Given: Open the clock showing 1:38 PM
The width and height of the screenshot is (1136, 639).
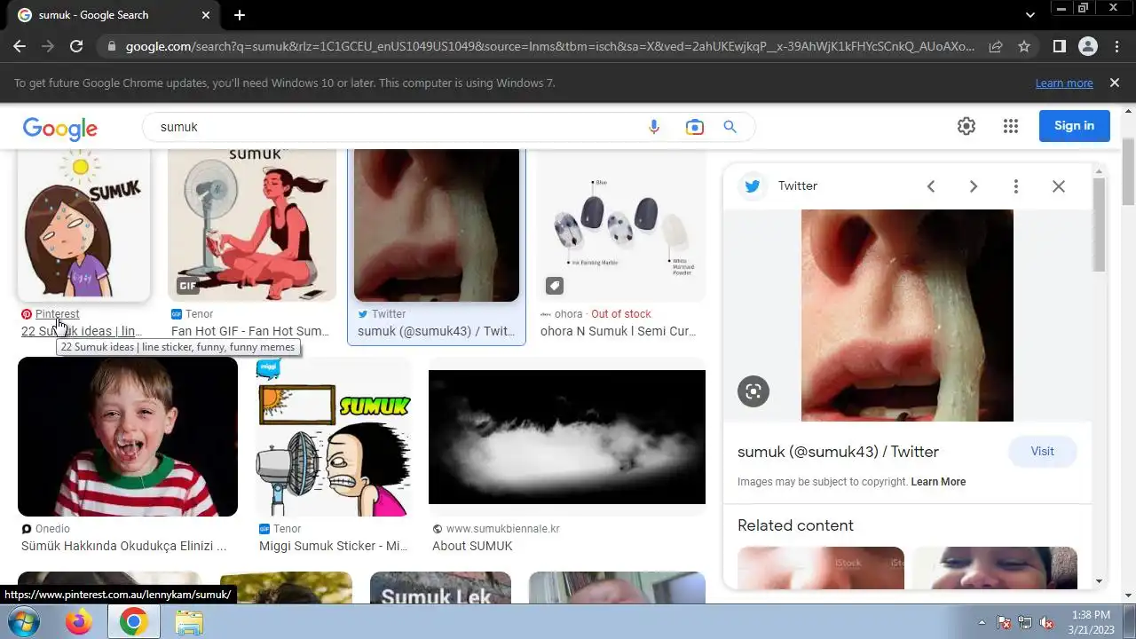Looking at the screenshot, I should (1090, 622).
